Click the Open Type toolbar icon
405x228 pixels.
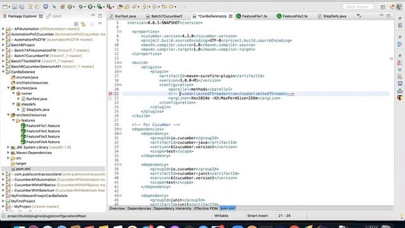coord(120,7)
